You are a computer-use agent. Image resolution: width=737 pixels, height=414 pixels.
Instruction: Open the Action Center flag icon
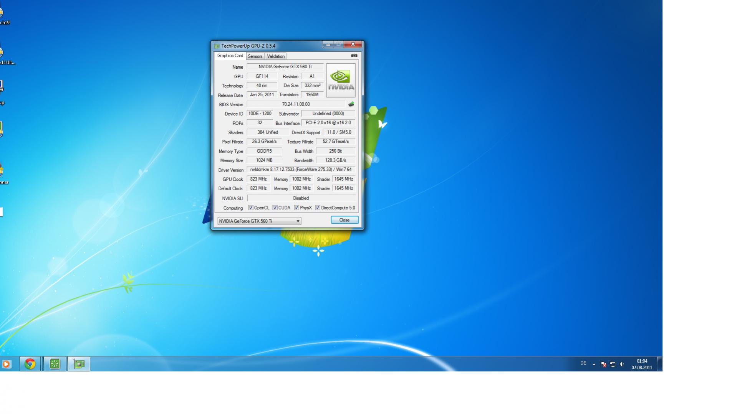(x=603, y=364)
